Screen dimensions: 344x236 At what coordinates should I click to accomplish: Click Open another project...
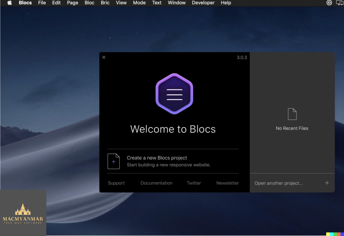(x=278, y=183)
